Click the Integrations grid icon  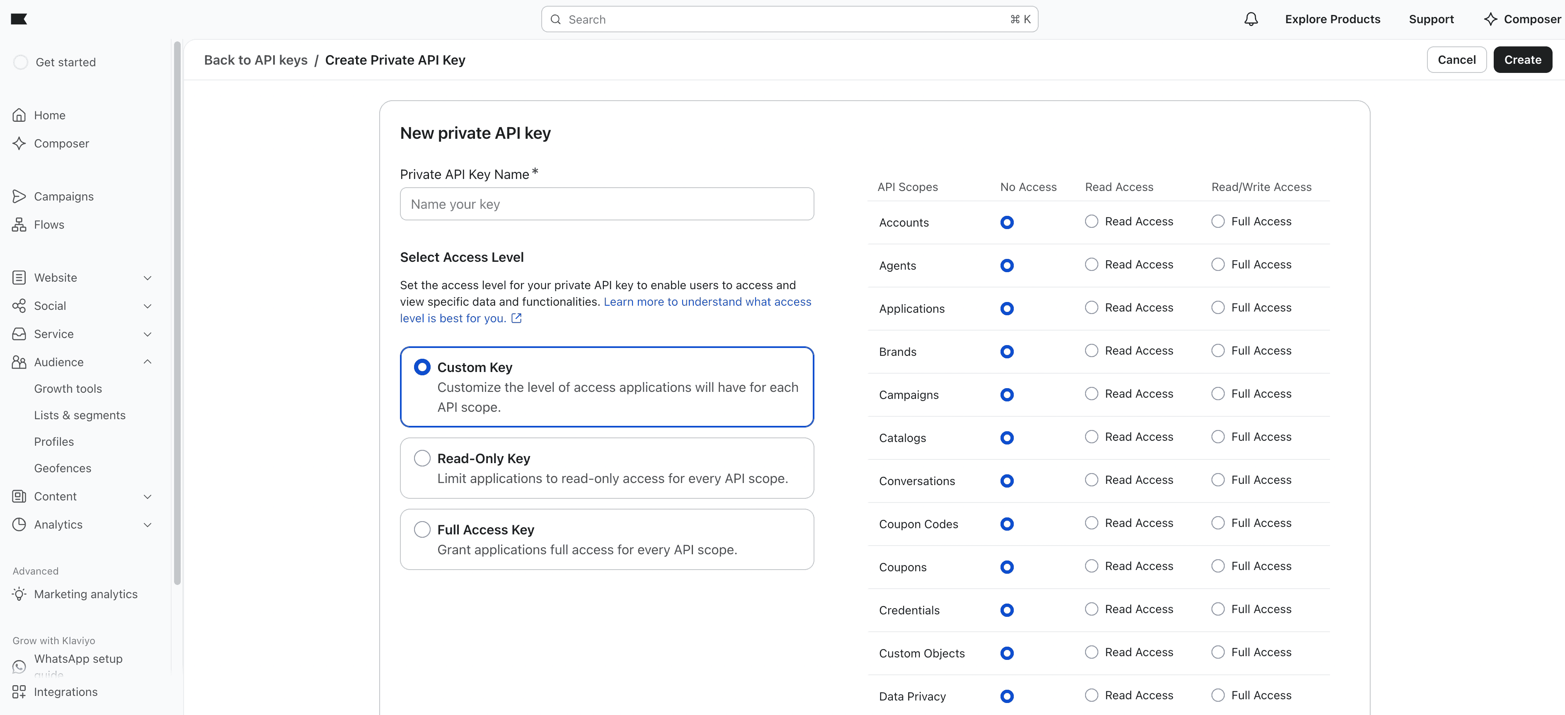click(19, 692)
